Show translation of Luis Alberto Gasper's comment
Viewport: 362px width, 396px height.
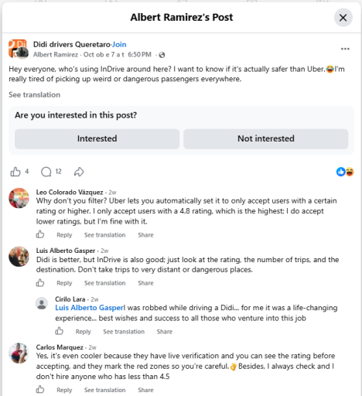point(104,283)
